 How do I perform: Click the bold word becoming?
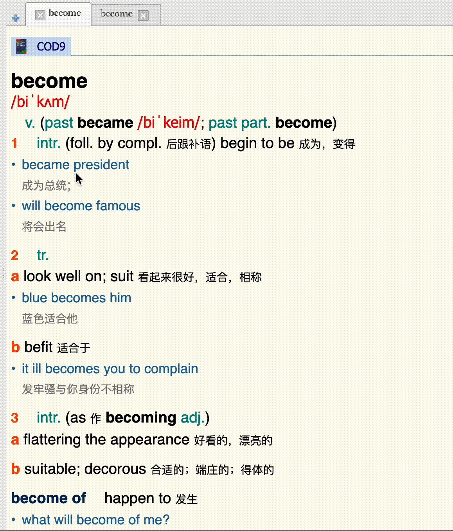click(141, 418)
